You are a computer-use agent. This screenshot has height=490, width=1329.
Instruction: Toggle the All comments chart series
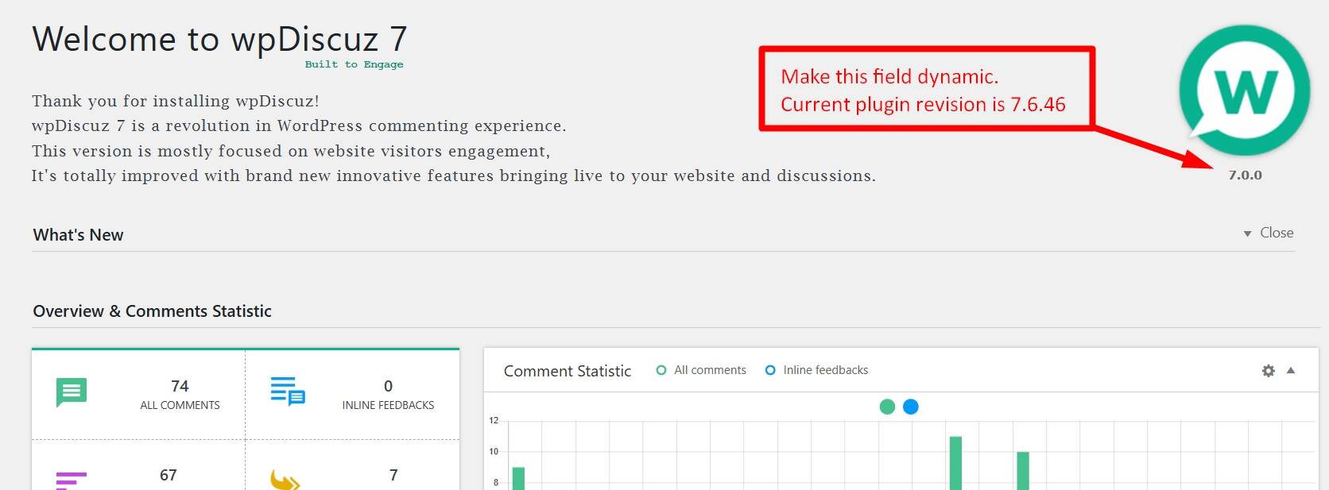[x=701, y=370]
